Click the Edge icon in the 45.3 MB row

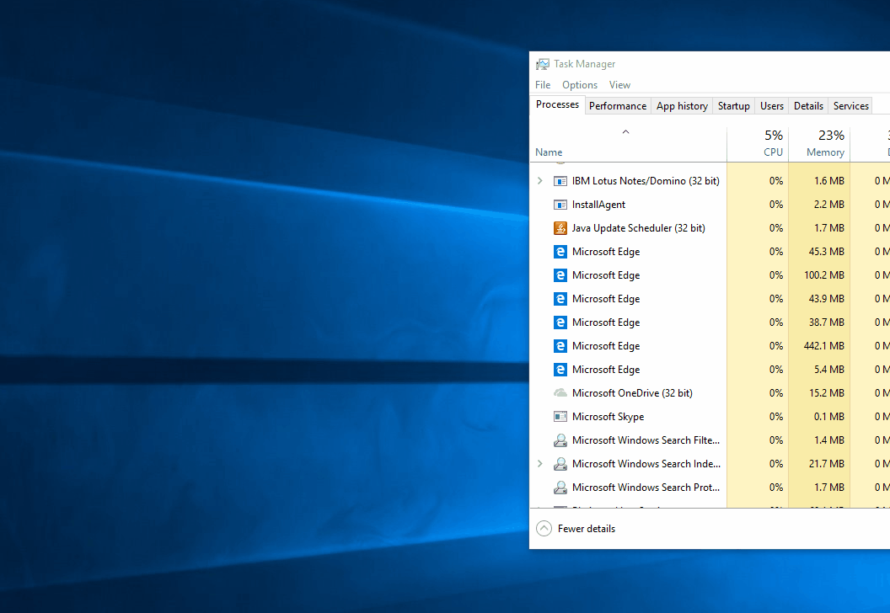pos(560,252)
